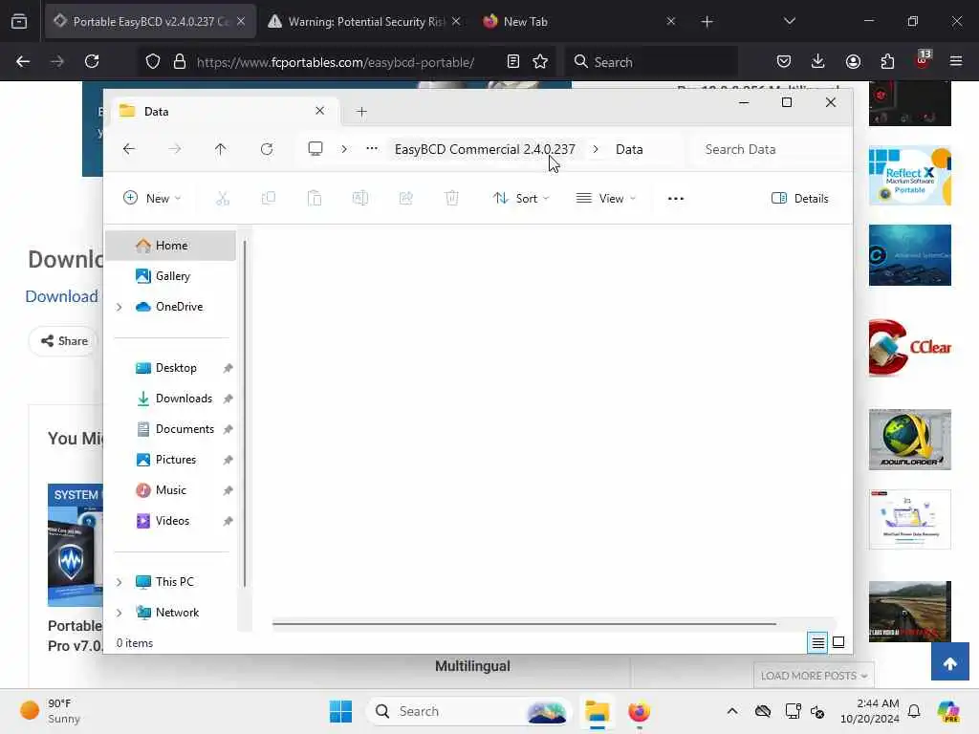This screenshot has width=979, height=734.
Task: Expand the OneDrive tree node
Action: (x=120, y=307)
